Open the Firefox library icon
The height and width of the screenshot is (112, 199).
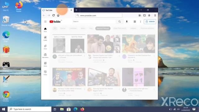click(140, 15)
